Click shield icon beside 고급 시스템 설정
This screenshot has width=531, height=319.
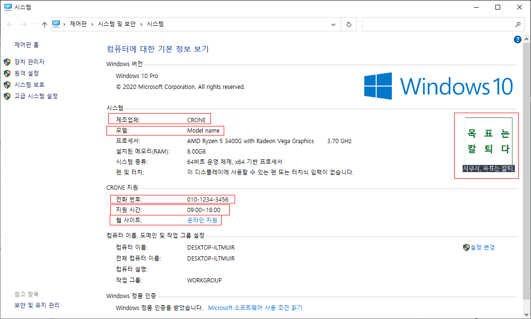[x=7, y=97]
